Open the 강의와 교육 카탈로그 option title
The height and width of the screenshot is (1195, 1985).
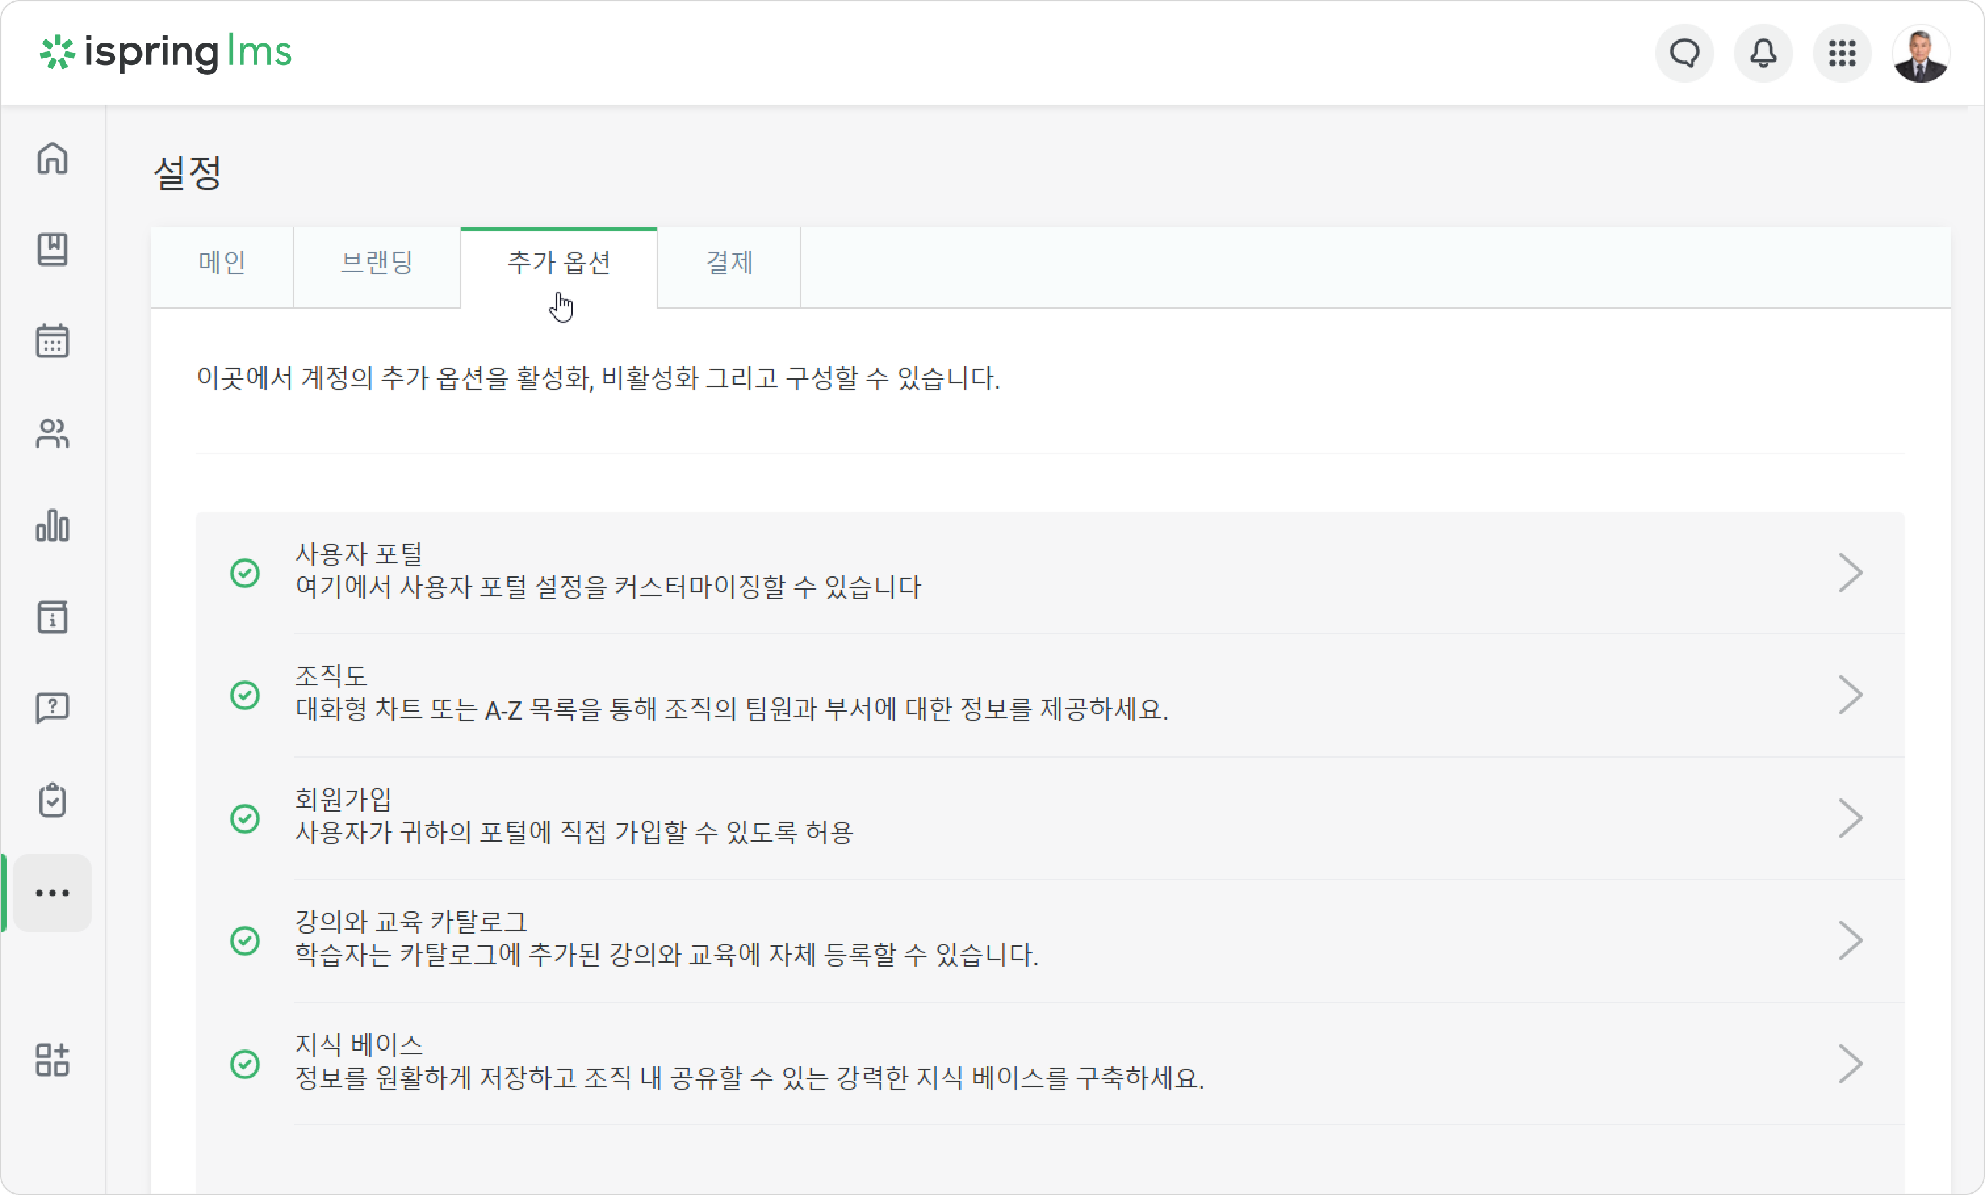pos(411,921)
